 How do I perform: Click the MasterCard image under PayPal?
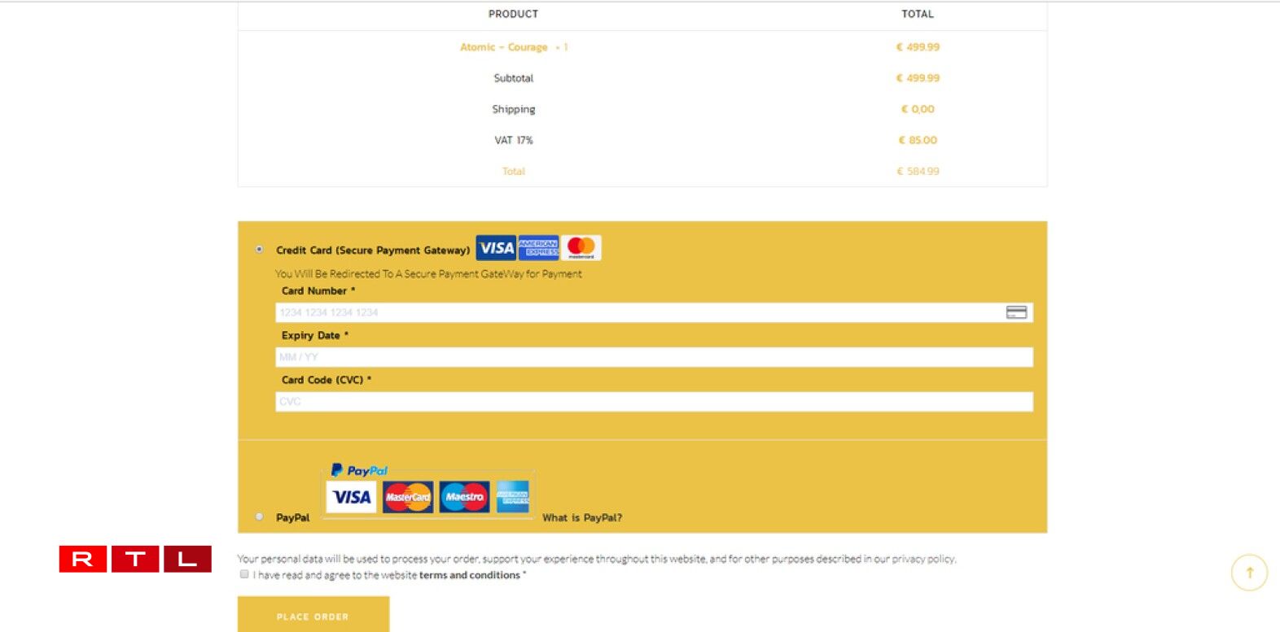408,497
